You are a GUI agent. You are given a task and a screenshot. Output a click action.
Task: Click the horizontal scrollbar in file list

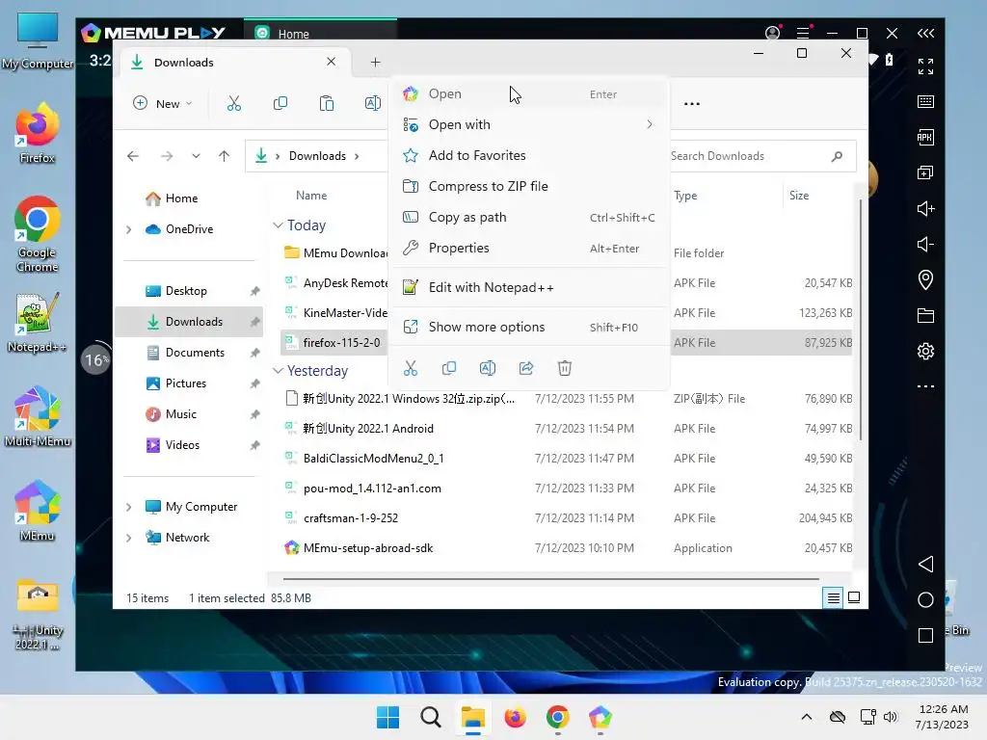tap(550, 578)
